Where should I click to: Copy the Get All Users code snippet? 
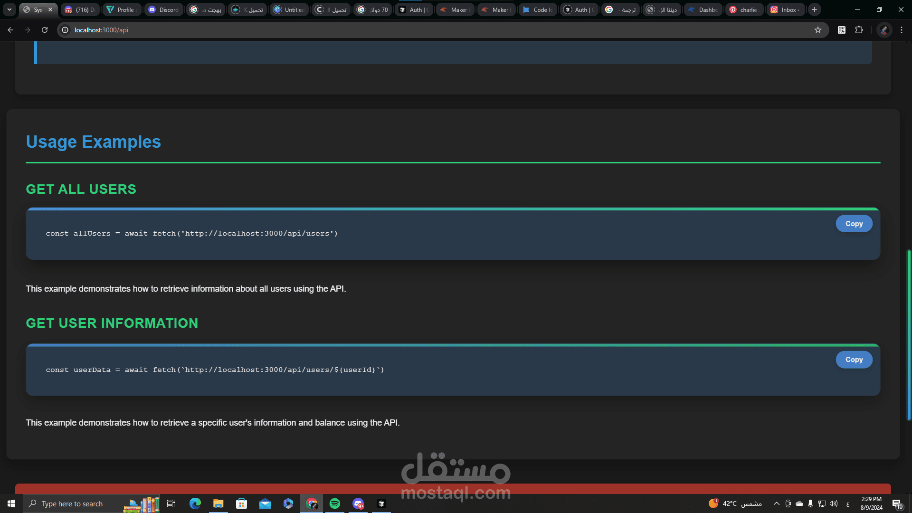(x=854, y=224)
